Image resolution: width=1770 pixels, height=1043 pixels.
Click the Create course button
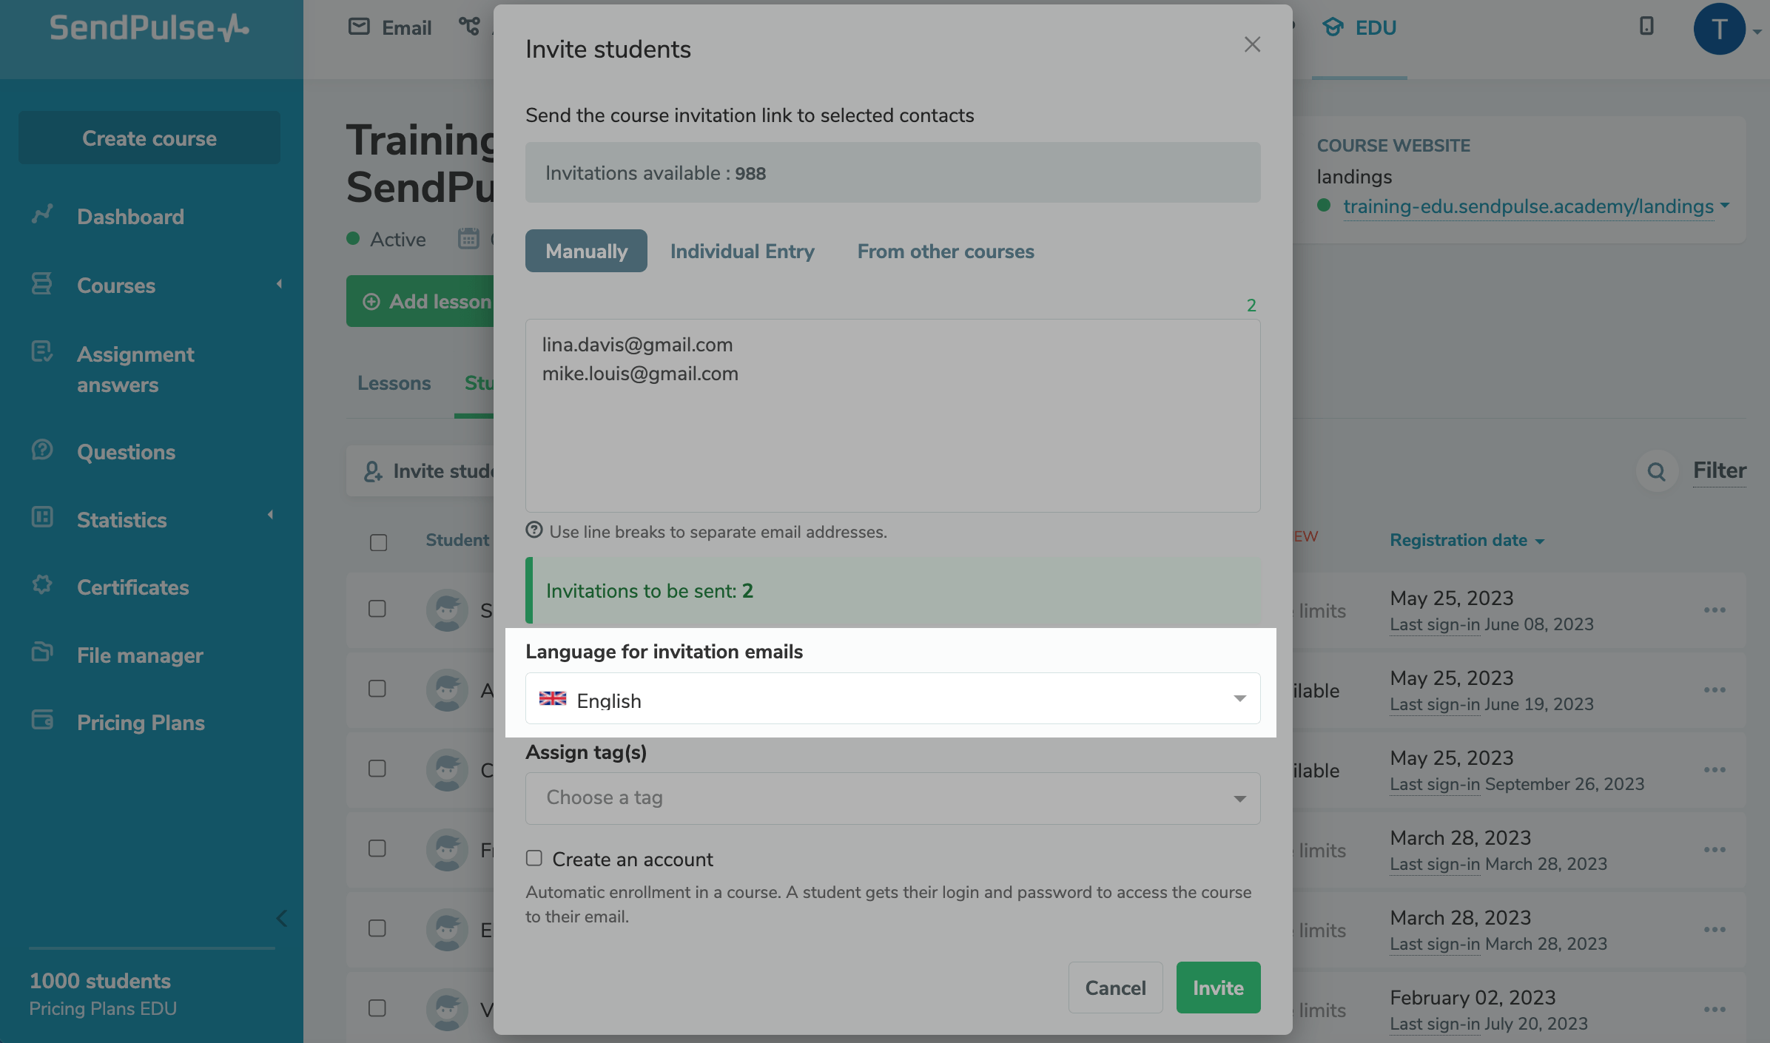pyautogui.click(x=149, y=138)
